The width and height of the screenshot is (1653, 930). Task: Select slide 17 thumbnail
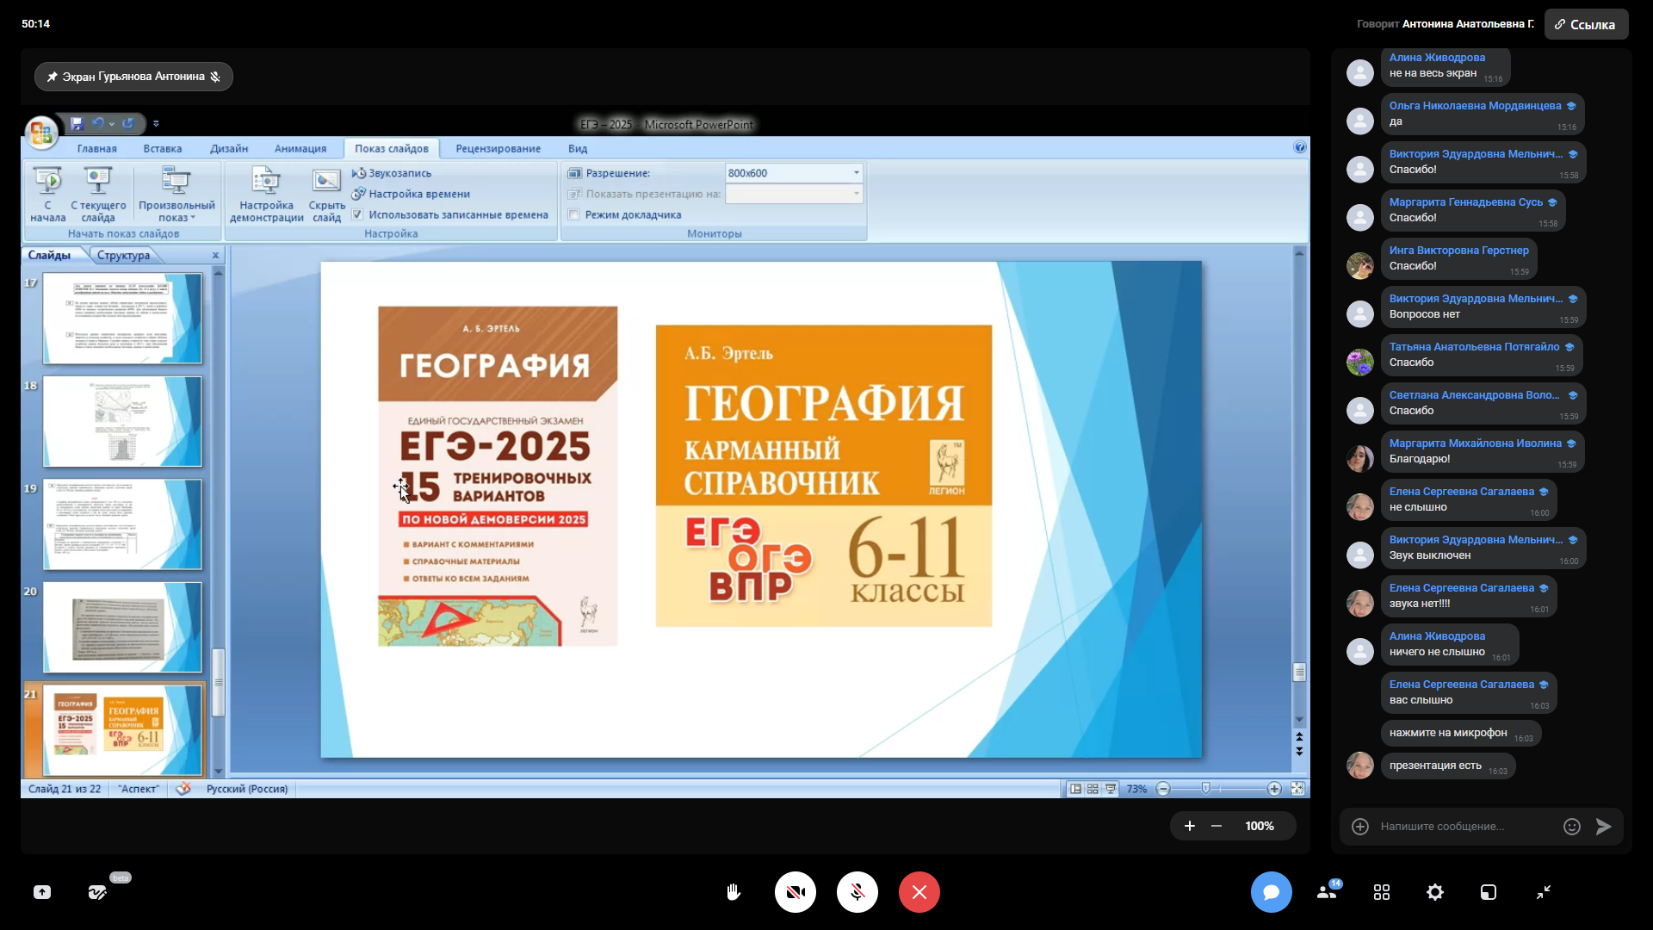[x=122, y=319]
